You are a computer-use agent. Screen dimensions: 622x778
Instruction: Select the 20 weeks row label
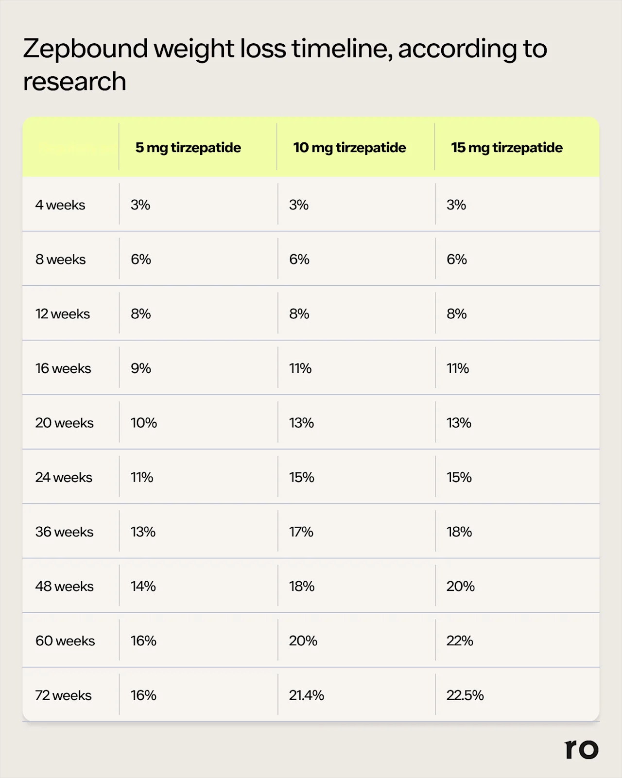64,423
